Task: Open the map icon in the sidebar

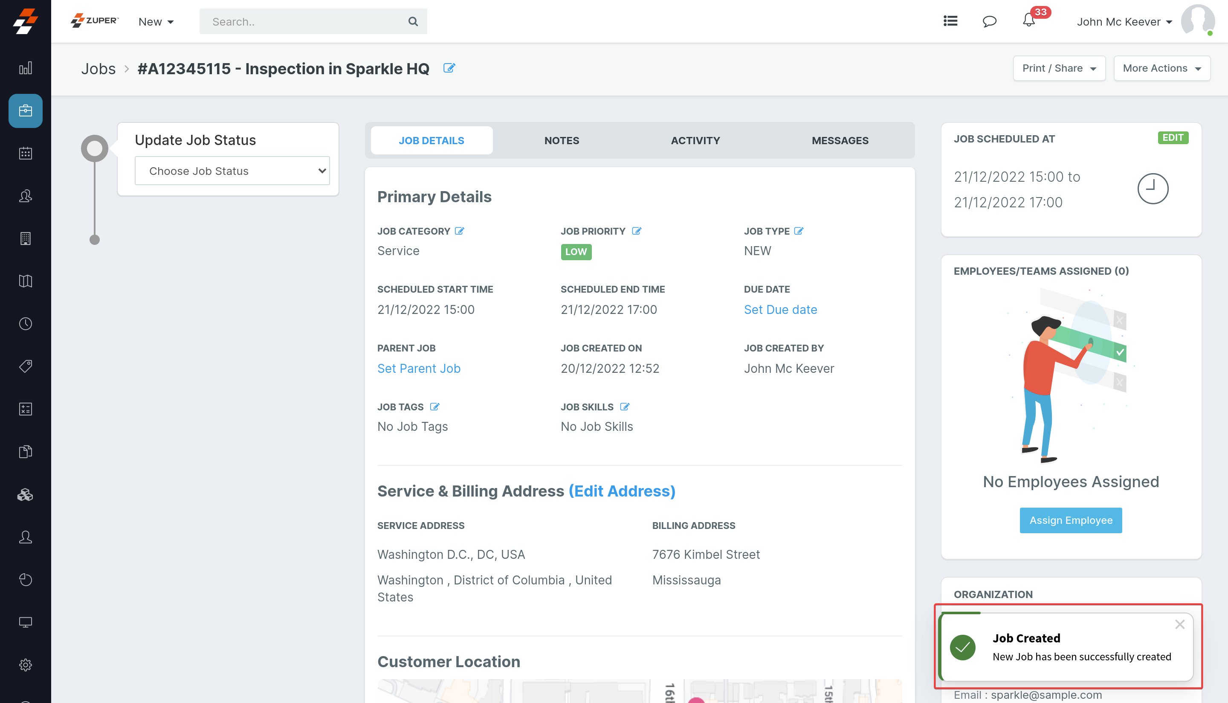Action: (x=26, y=281)
